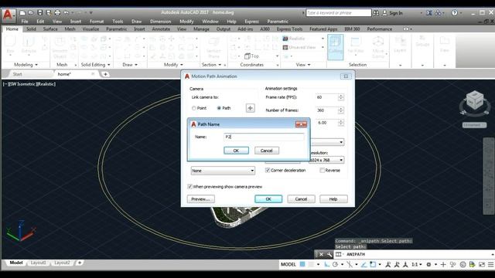Open the Start drawing tab
This screenshot has width=495, height=278.
point(17,74)
